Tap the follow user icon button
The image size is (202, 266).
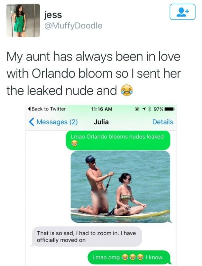coord(182,12)
